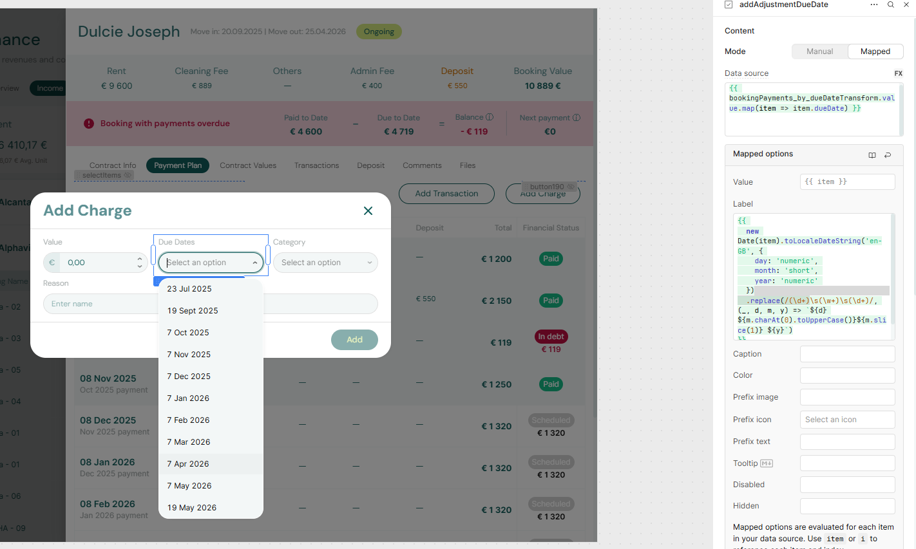Click the search icon in the inspector header
Viewport: 916px width, 549px height.
(890, 5)
